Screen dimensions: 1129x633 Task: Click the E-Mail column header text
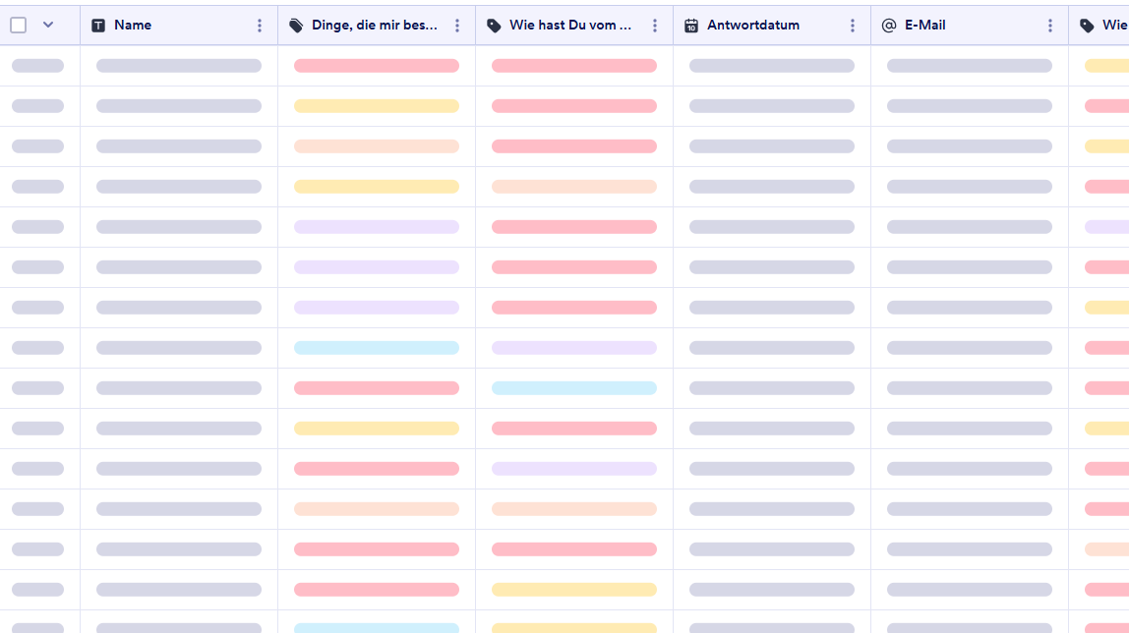[924, 26]
